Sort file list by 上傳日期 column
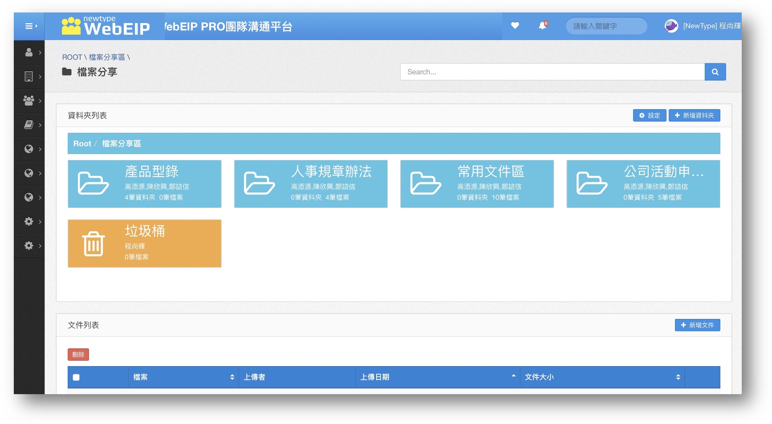 pos(437,377)
